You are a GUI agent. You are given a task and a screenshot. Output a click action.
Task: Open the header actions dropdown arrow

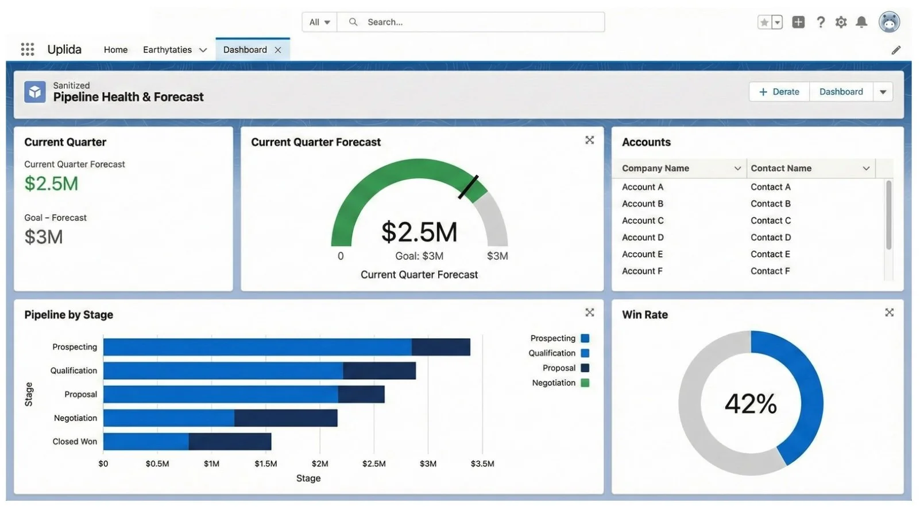click(x=883, y=92)
